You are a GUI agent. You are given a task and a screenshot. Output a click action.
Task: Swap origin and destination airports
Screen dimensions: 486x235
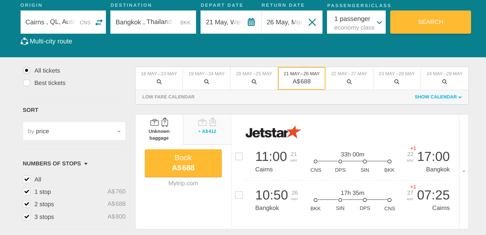click(99, 22)
